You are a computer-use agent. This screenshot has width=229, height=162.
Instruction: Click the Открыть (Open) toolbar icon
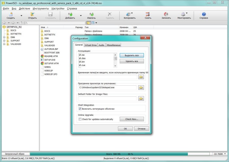(32, 14)
